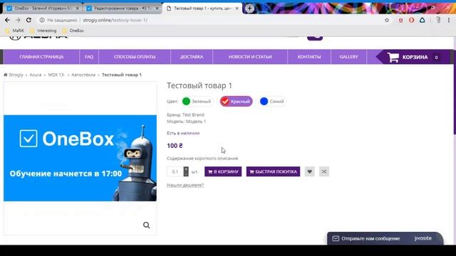
Task: Close the OneBox browser tab
Action: (78, 9)
